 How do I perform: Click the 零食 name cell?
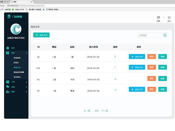point(72,91)
